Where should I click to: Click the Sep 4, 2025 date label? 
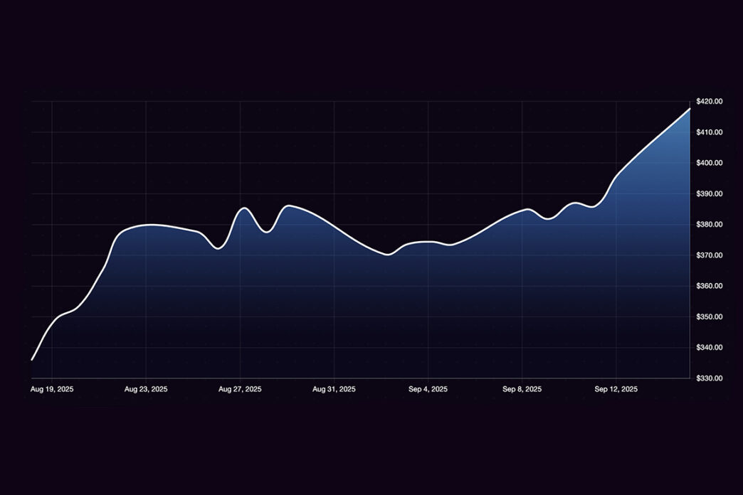point(428,389)
